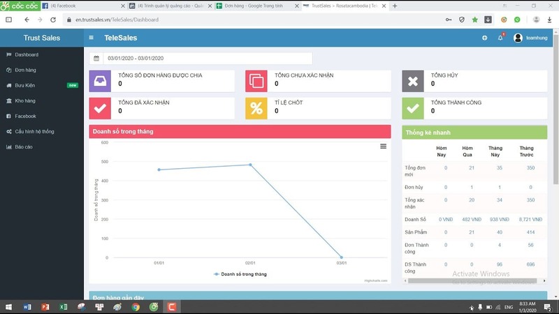The width and height of the screenshot is (559, 314).
Task: Click Tổng đơn mới value 350 Tháng Trước
Action: click(530, 167)
